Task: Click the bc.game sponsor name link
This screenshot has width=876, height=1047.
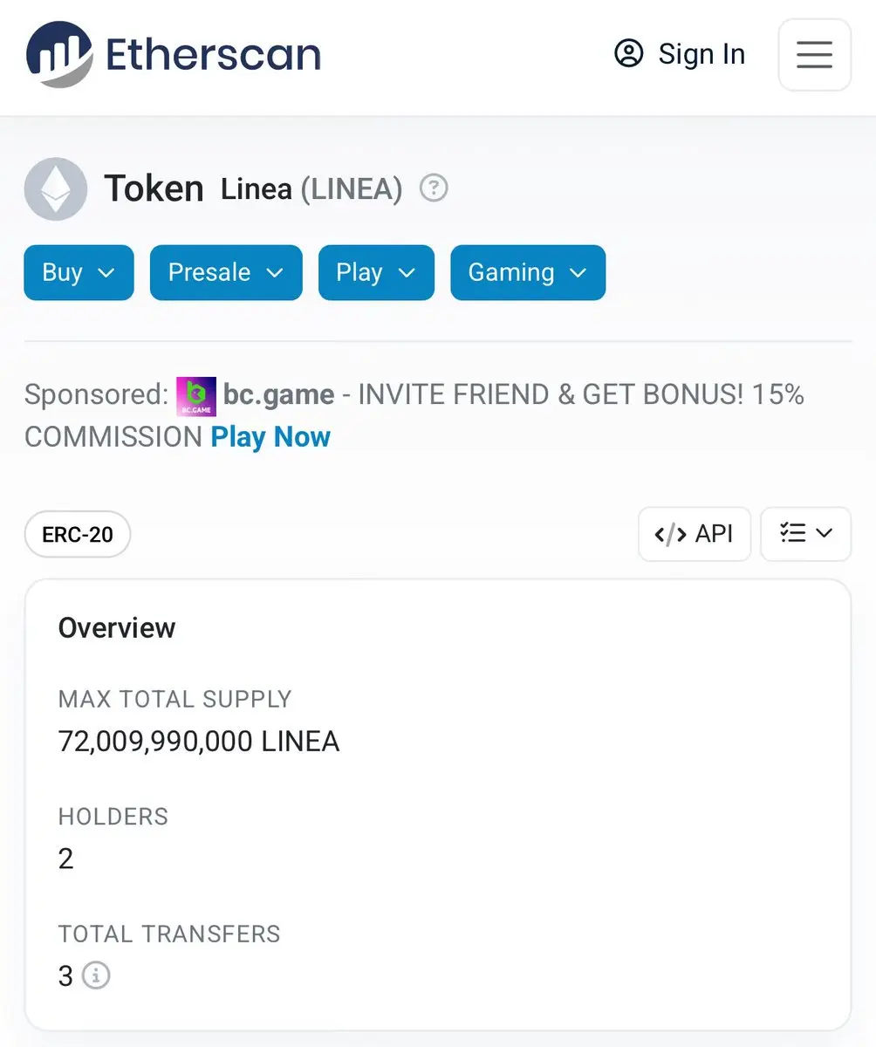Action: click(278, 394)
